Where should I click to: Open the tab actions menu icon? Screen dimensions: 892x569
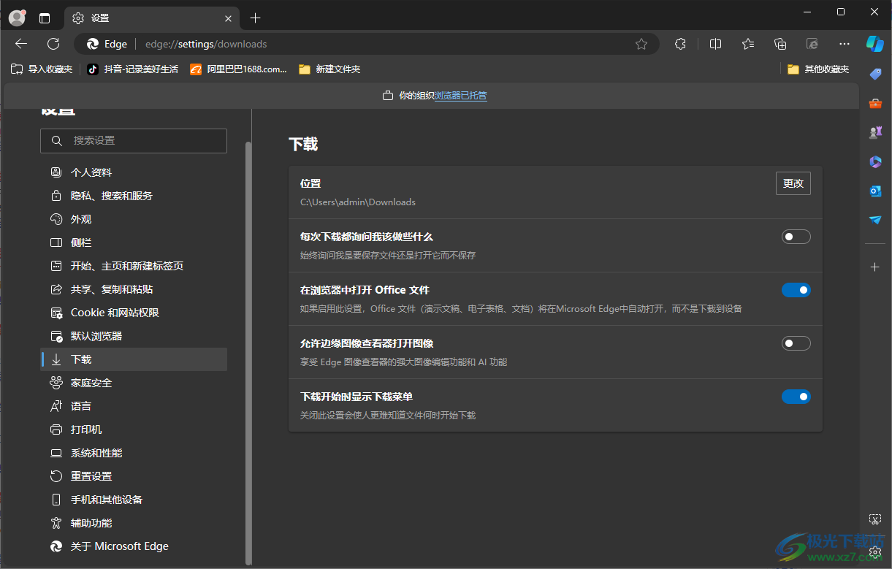coord(45,18)
